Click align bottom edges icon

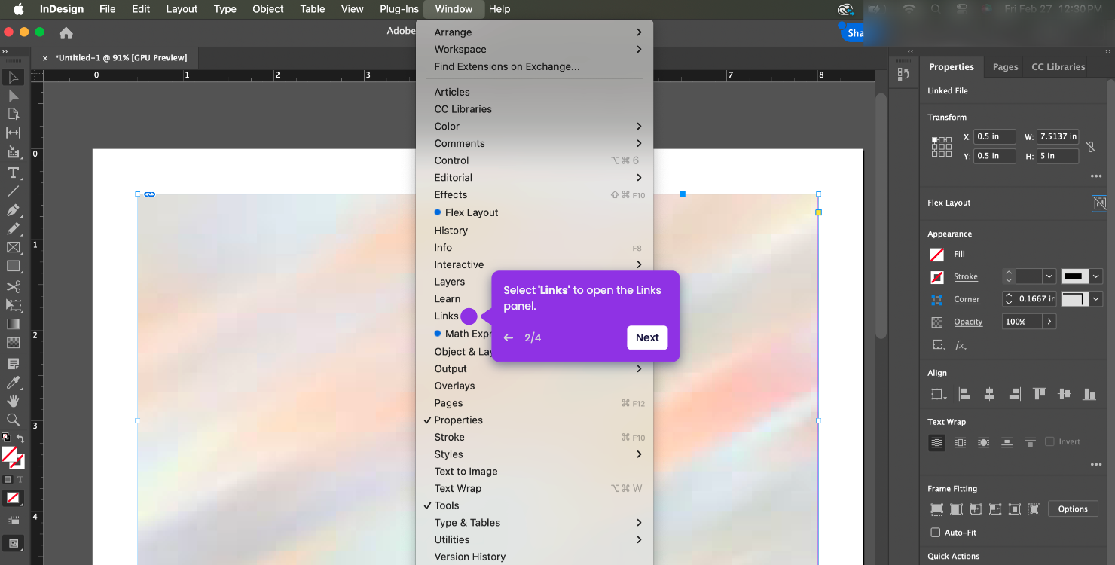point(1089,394)
